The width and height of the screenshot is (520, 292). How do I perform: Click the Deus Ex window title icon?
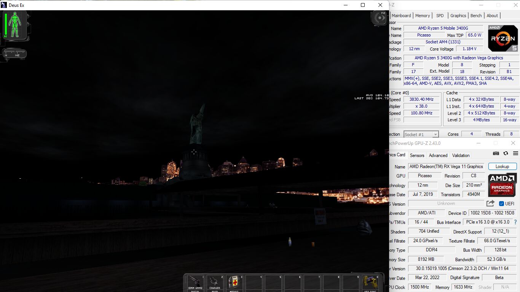[x=4, y=5]
